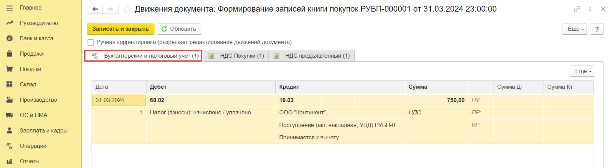Copy link via chain icon
The width and height of the screenshot is (610, 168).
577,9
